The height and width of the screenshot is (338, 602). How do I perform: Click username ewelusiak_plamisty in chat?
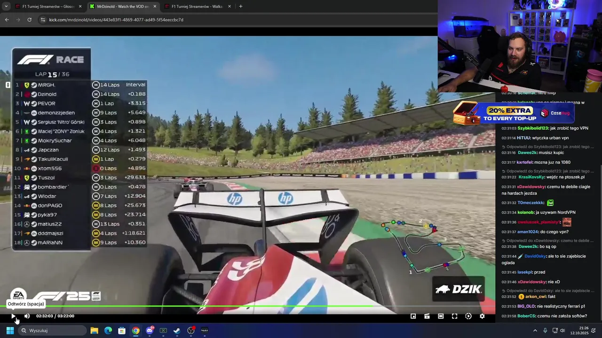tap(539, 222)
